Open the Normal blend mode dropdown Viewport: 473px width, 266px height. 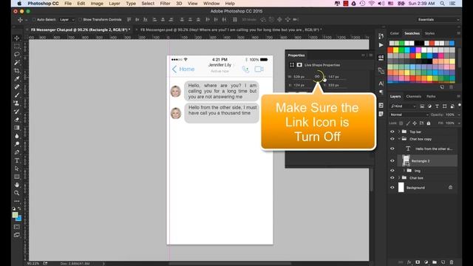click(409, 115)
